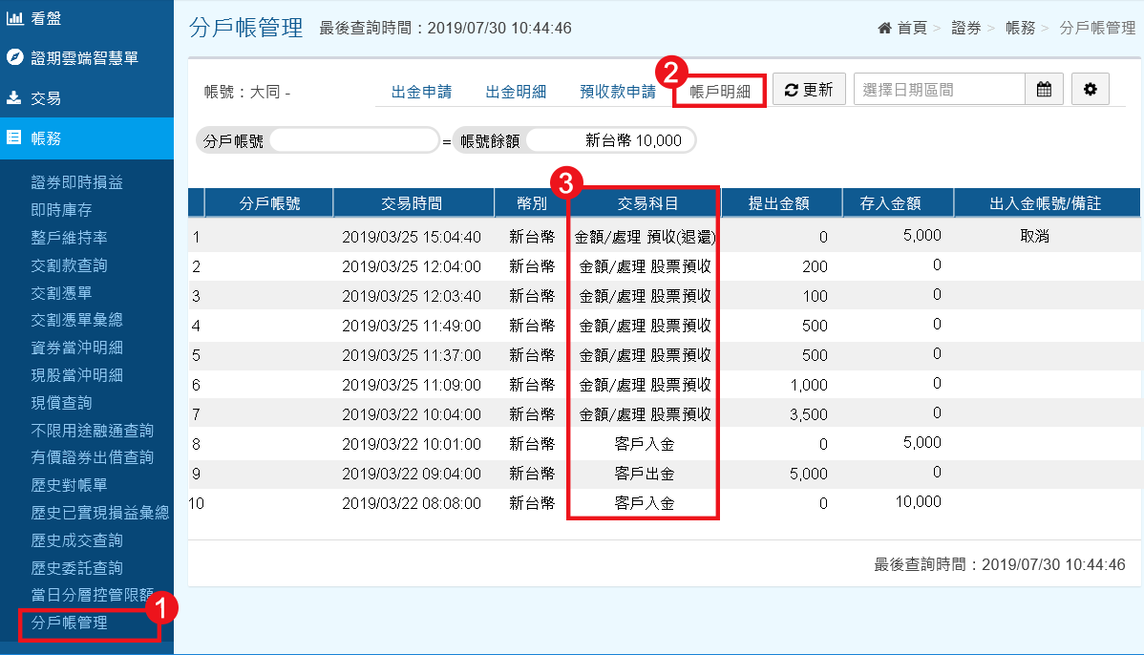This screenshot has height=655, width=1144.
Task: Click the gear settings icon
Action: coord(1091,89)
